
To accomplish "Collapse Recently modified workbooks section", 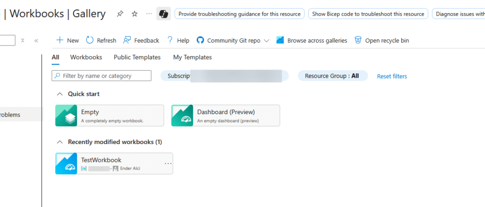I will [x=60, y=142].
